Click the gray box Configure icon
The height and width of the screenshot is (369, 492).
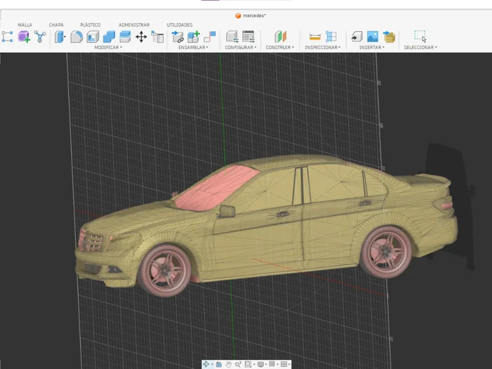pos(232,37)
